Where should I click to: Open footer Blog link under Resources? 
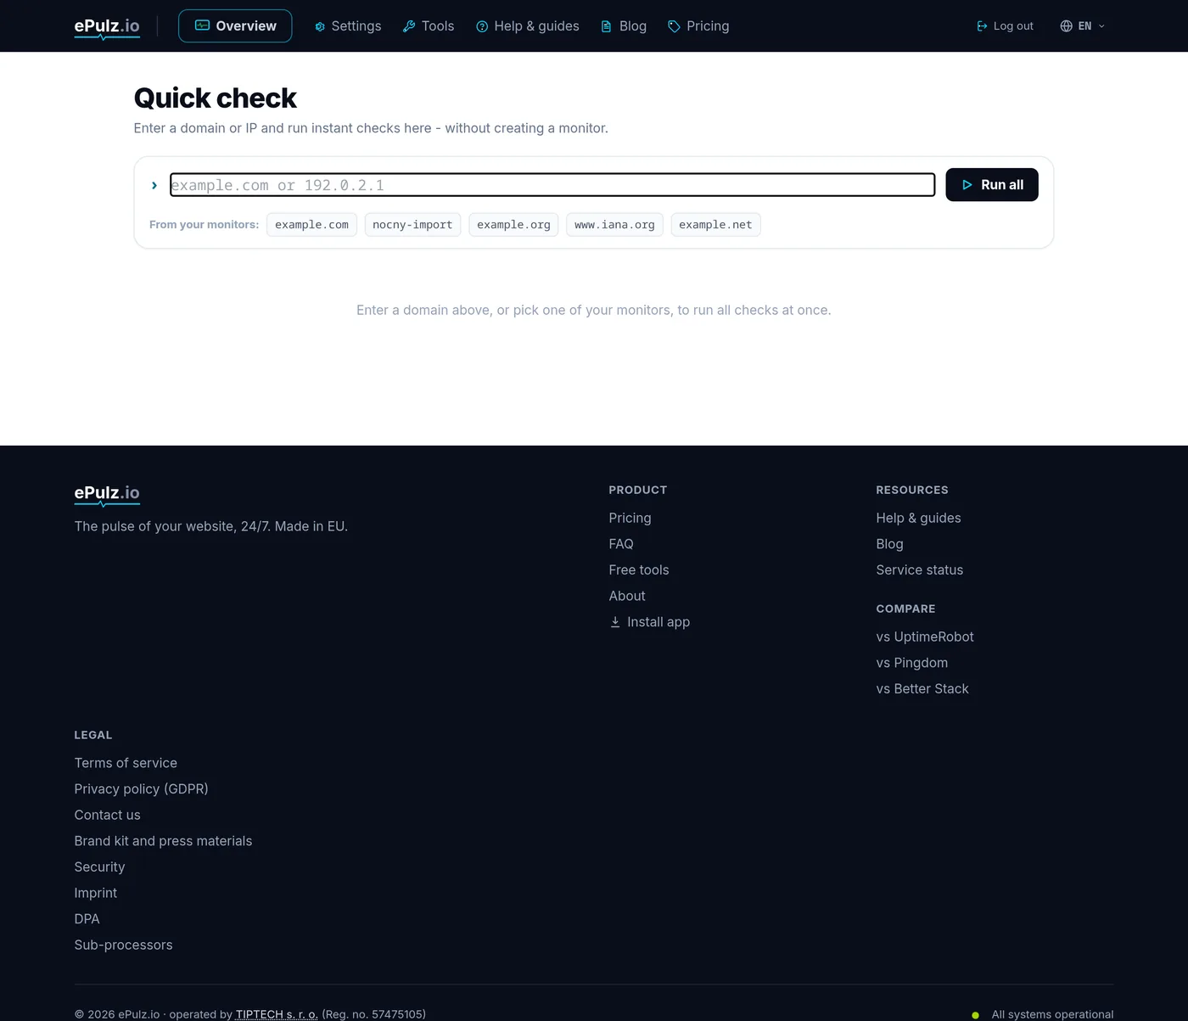(x=889, y=544)
